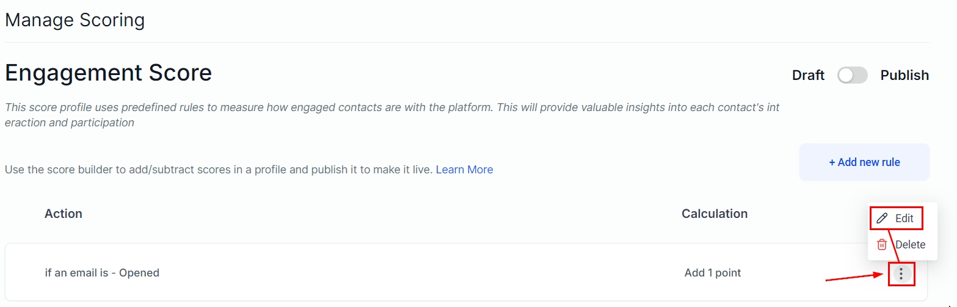Click the score builder instruction text
The image size is (957, 307).
click(x=218, y=170)
